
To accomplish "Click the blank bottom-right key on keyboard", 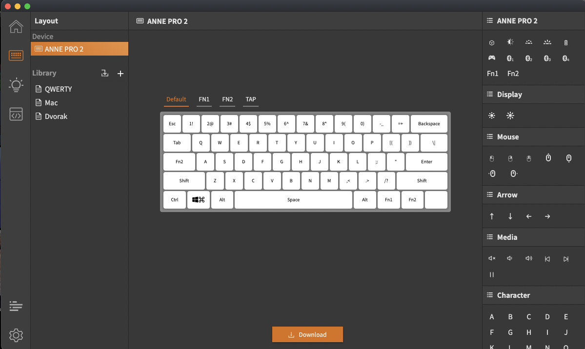I will [436, 200].
